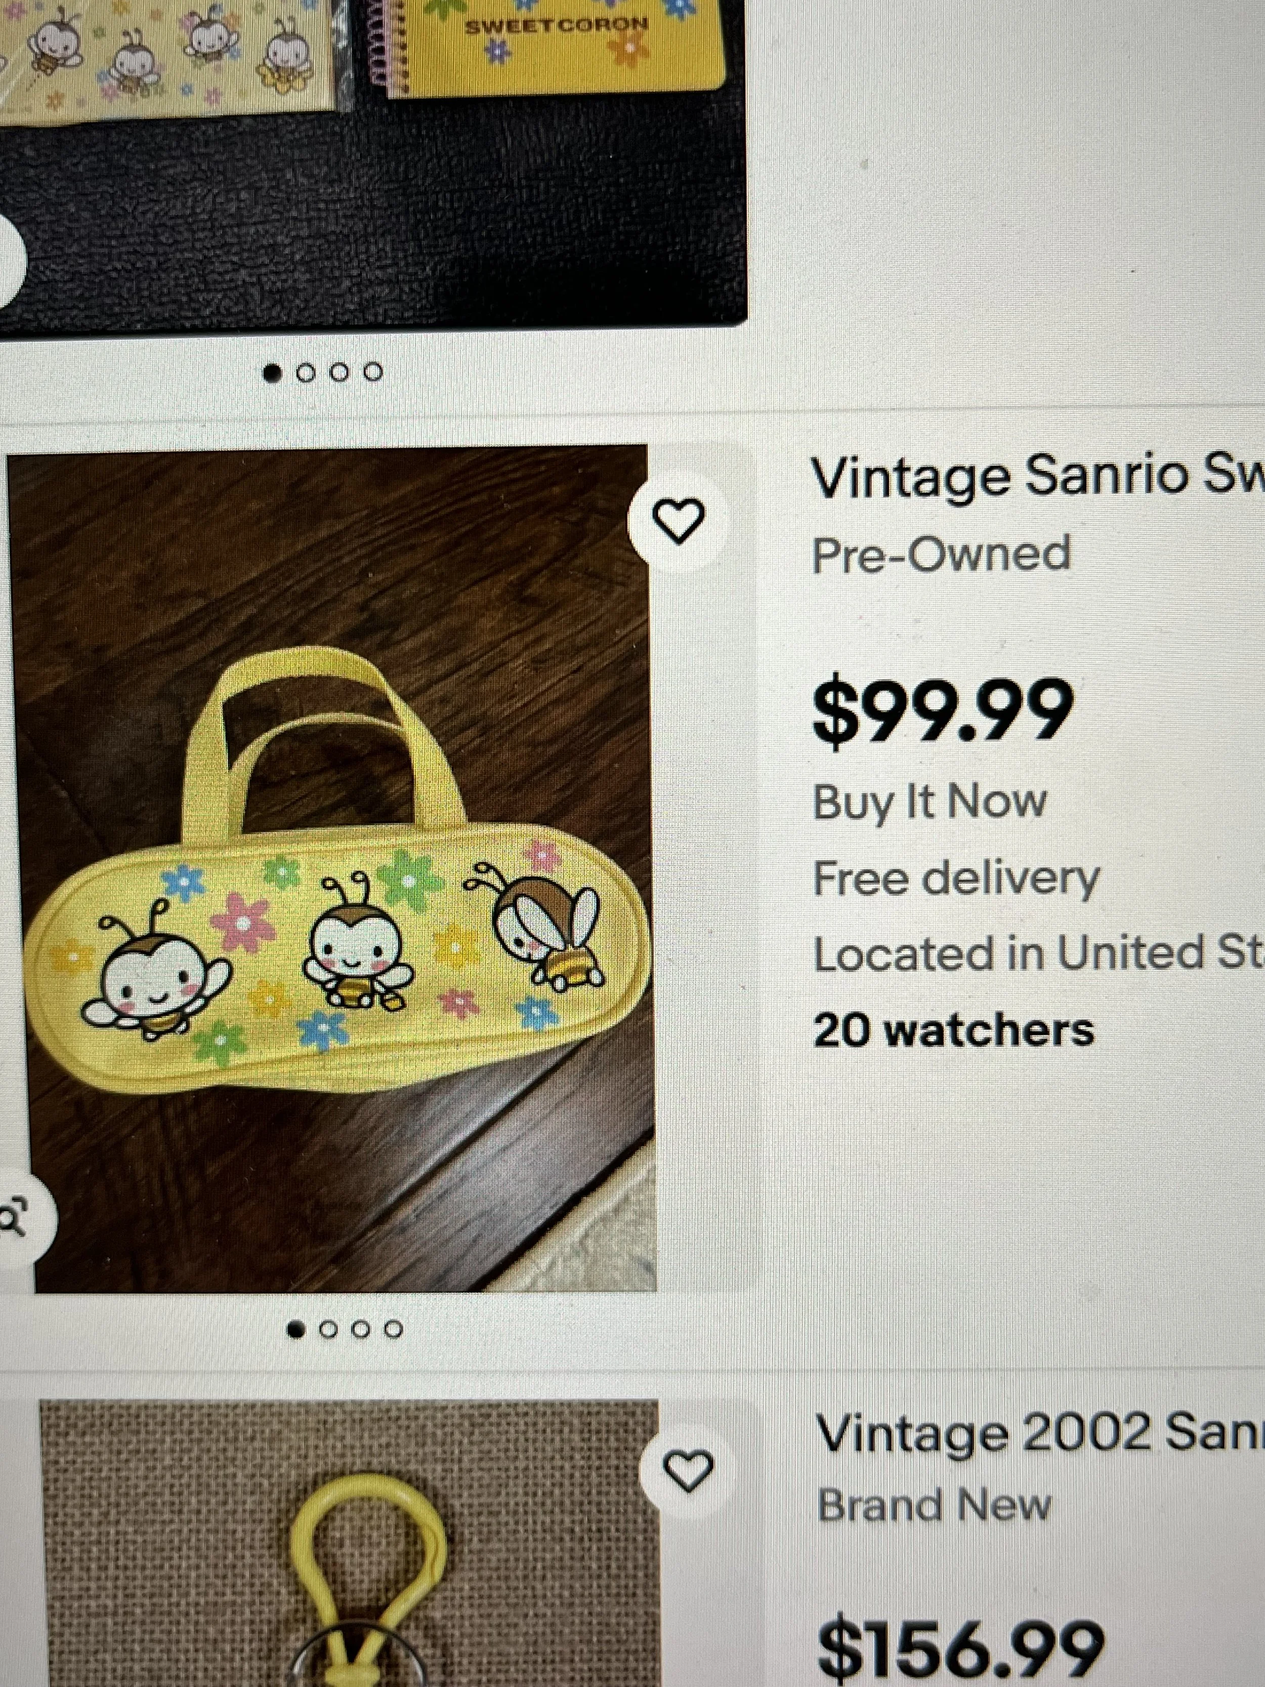The image size is (1265, 1687).
Task: Add the yellow keychain clip listing to watchlist
Action: click(688, 1469)
